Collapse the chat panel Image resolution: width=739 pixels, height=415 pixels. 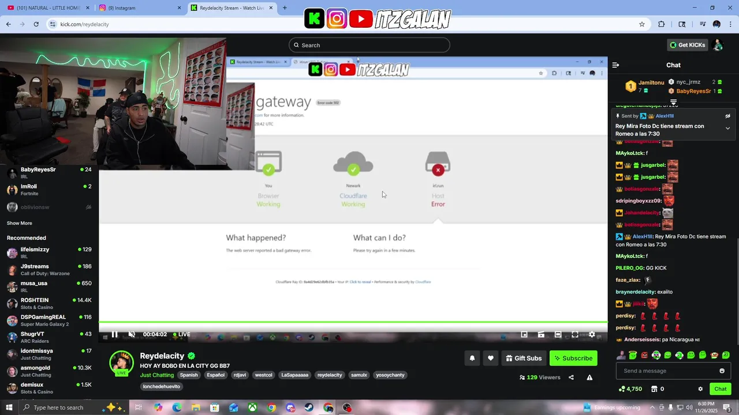coord(615,65)
